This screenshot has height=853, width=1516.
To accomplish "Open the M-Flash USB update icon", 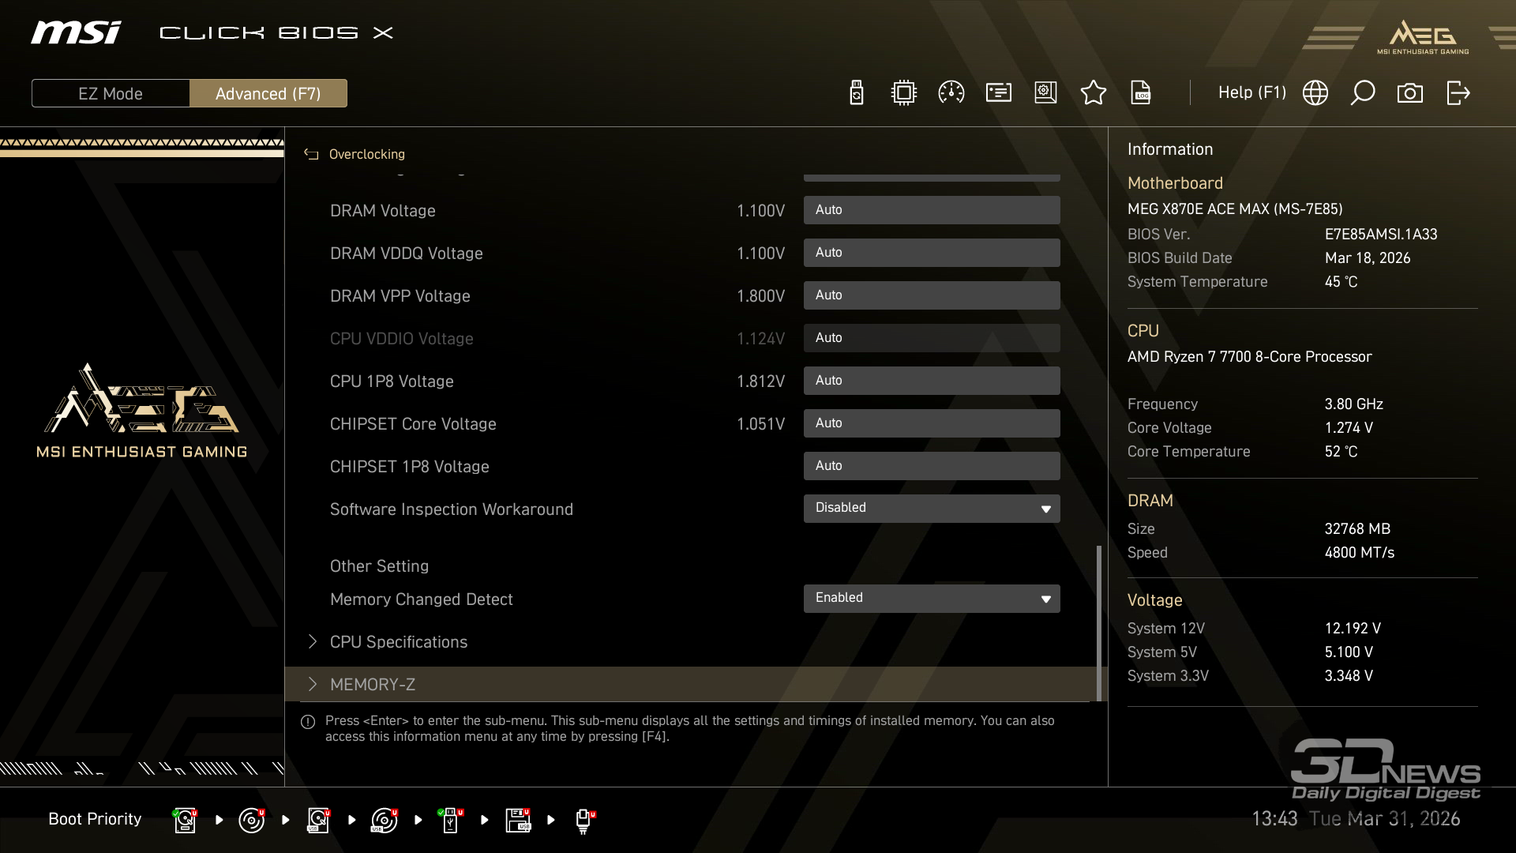I will (857, 93).
